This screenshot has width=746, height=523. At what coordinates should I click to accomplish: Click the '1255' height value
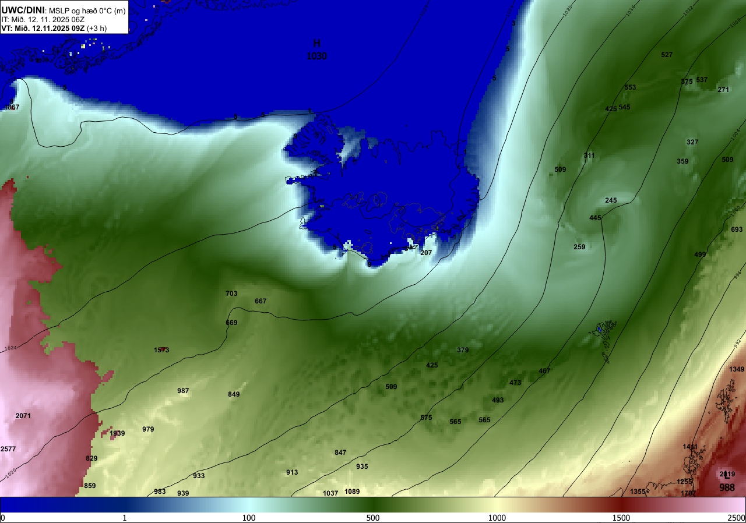pos(684,482)
